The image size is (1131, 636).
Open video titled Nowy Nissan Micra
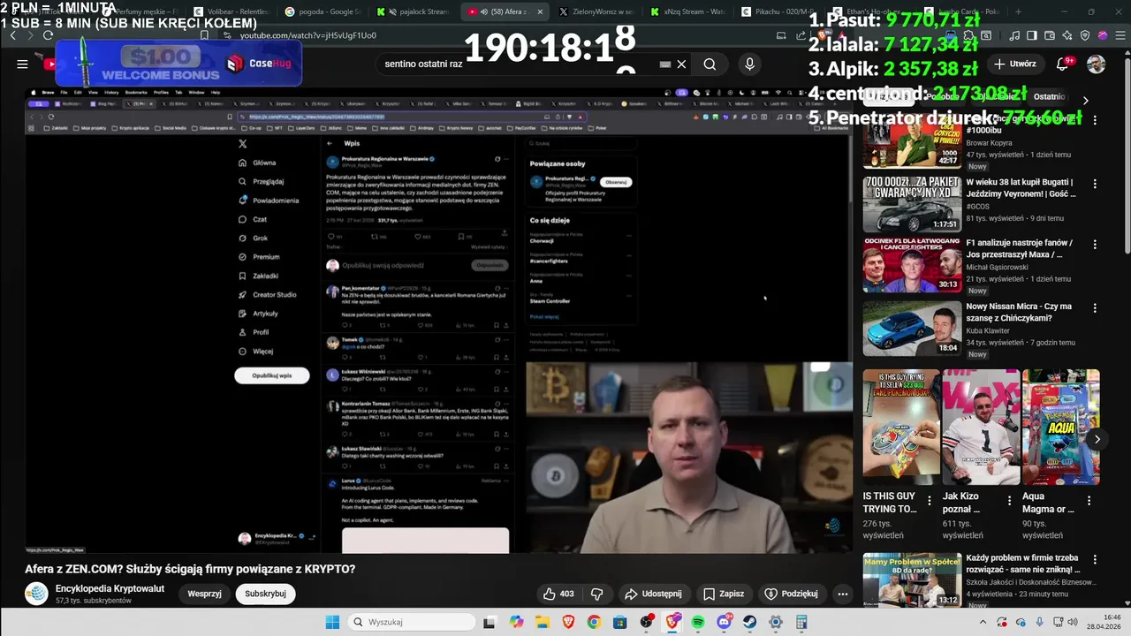pyautogui.click(x=1019, y=312)
